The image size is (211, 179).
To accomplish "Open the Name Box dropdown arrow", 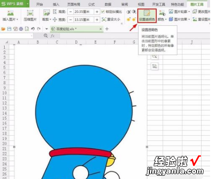I will [x=32, y=36].
